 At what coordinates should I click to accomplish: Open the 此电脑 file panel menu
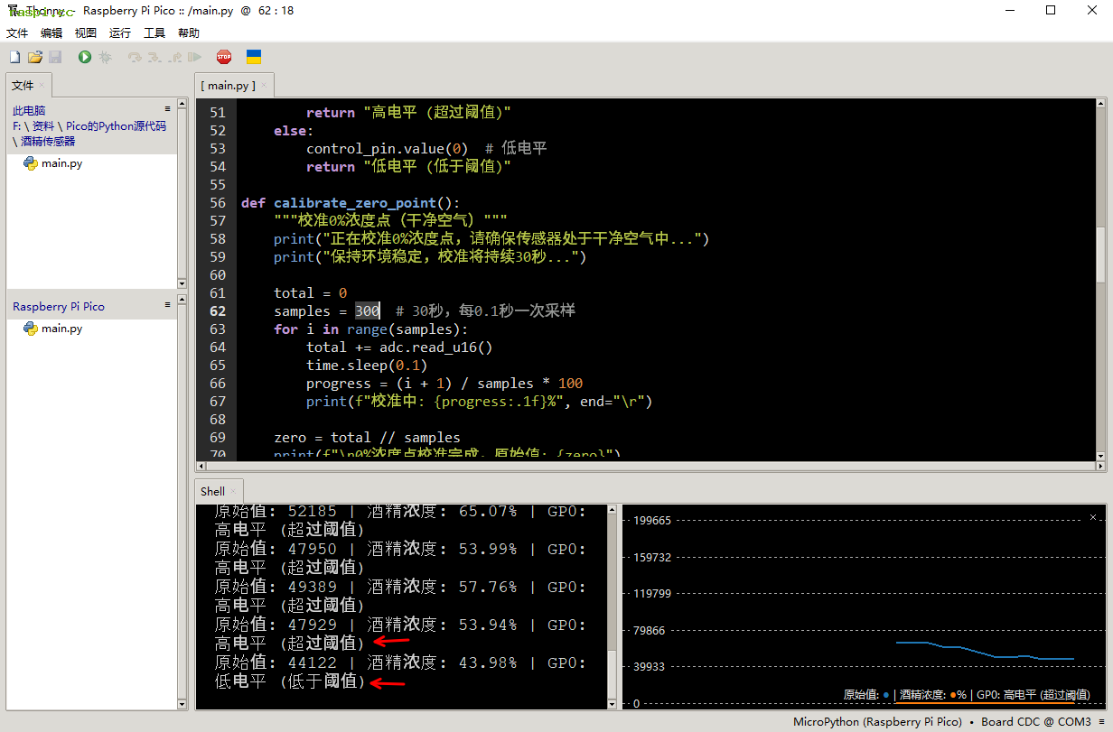(167, 109)
